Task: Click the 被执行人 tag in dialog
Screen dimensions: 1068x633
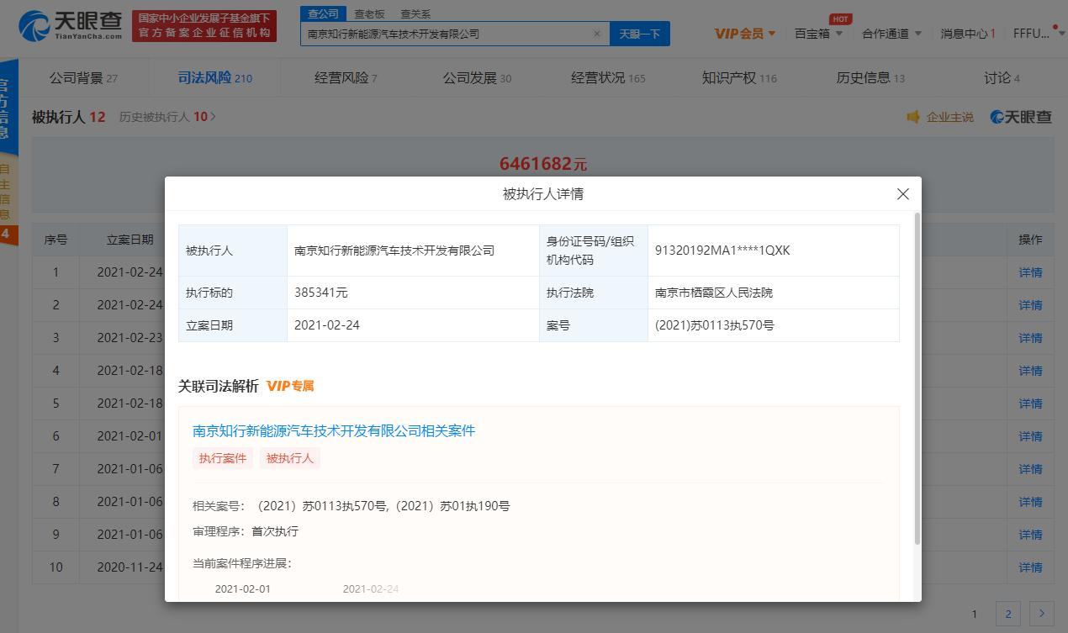Action: pyautogui.click(x=290, y=458)
